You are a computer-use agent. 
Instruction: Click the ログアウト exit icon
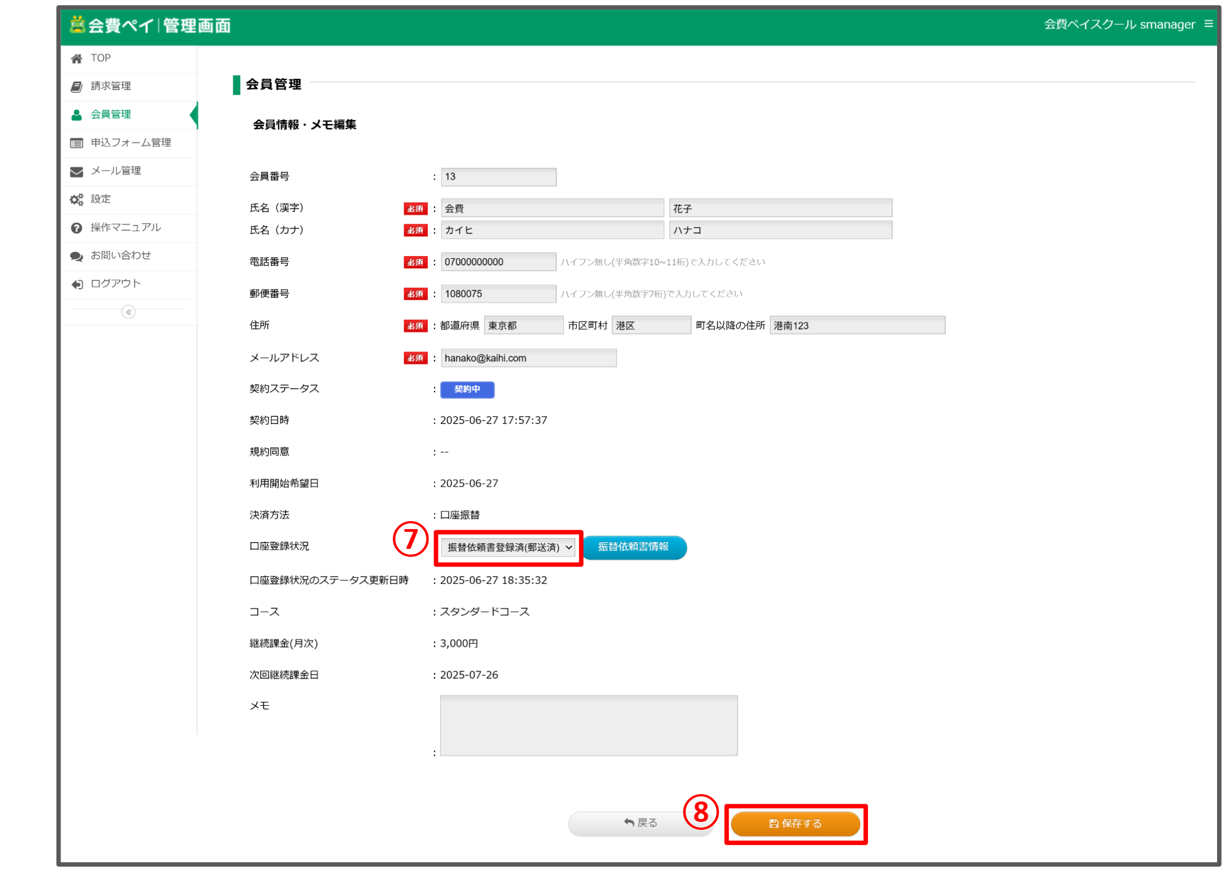point(76,284)
